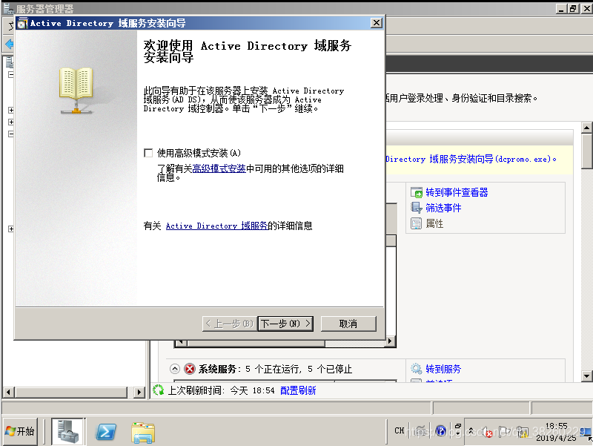Click the event list horizontal scrollbar right arrow
This screenshot has width=593, height=446.
tap(391, 342)
